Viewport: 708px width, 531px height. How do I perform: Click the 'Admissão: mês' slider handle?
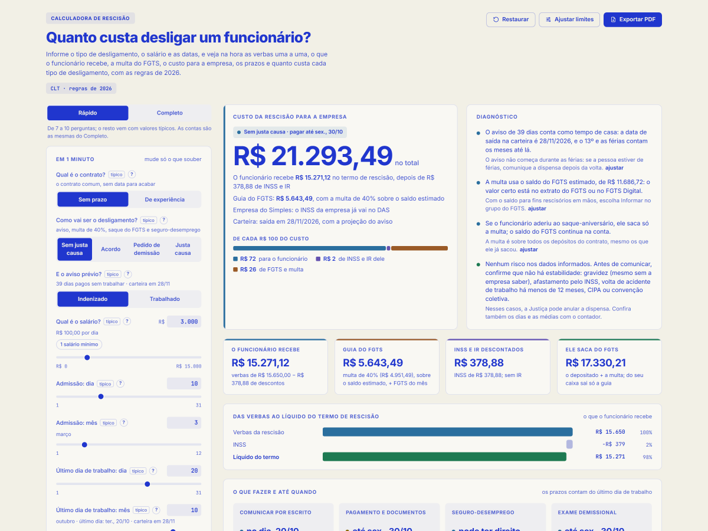pos(84,444)
